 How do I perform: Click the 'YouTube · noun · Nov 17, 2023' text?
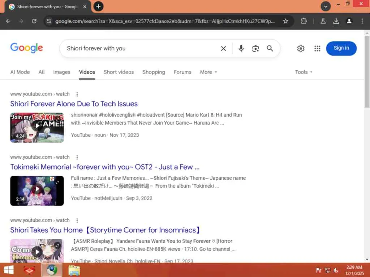click(x=105, y=135)
